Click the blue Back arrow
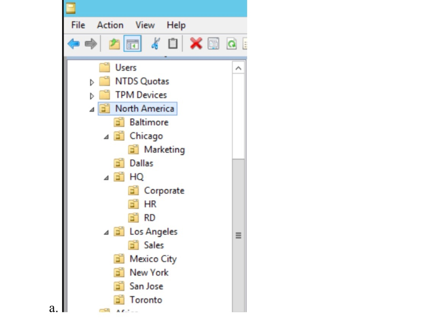This screenshot has width=429, height=327. coord(74,44)
